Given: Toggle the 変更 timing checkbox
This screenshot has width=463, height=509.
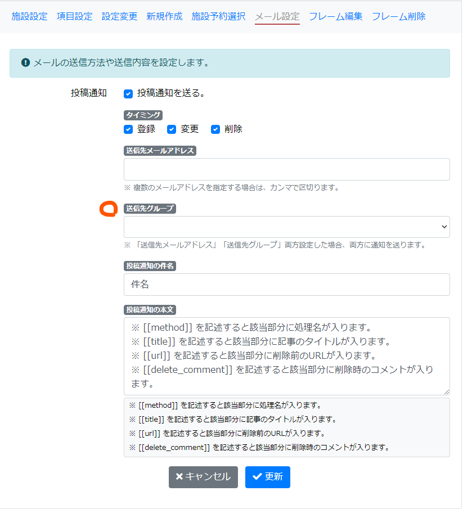Looking at the screenshot, I should 172,129.
